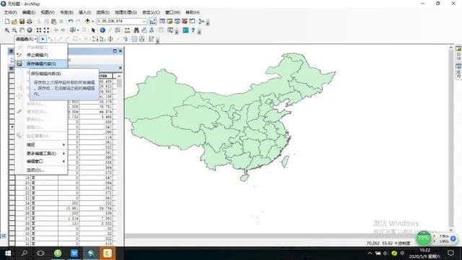462x260 pixels.
Task: Open the Editor (编辑器) dropdown button
Action: click(26, 39)
